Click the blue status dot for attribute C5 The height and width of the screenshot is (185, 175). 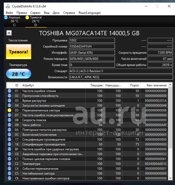[x=9, y=173]
